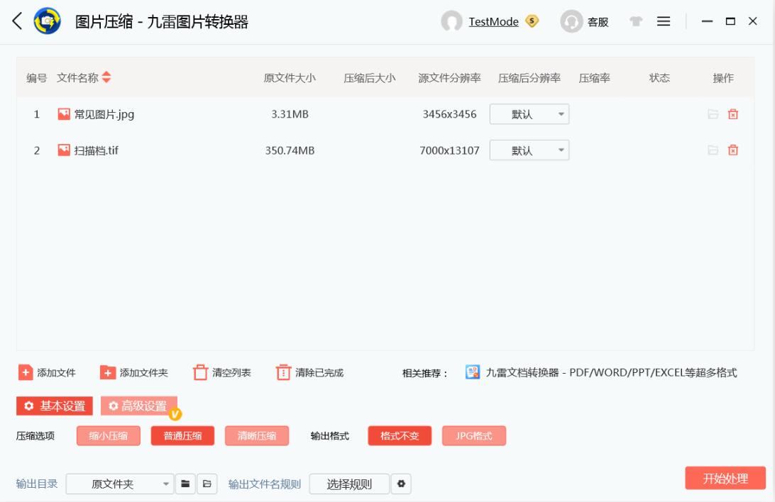Open the skin (shirt) theme icon

pos(636,21)
